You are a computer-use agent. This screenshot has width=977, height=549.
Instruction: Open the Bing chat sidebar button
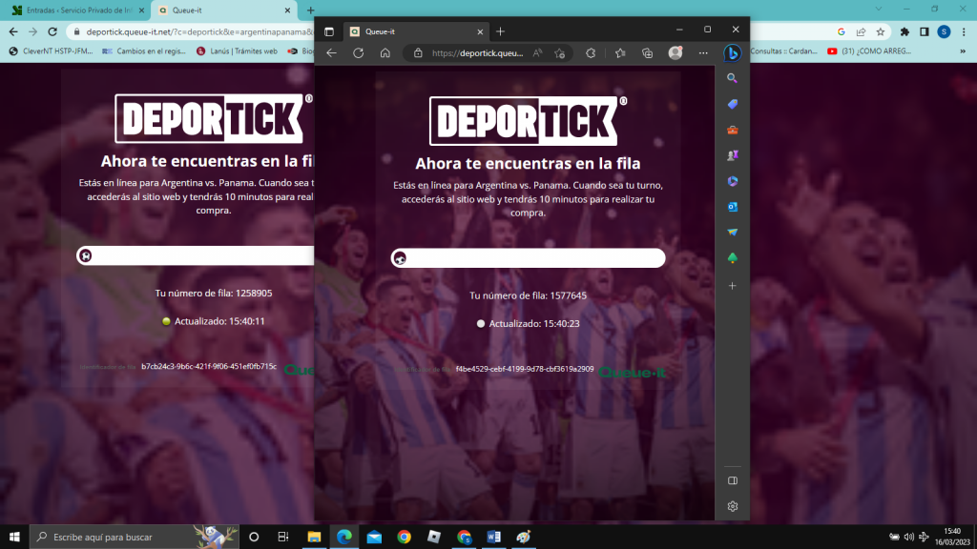click(x=732, y=53)
